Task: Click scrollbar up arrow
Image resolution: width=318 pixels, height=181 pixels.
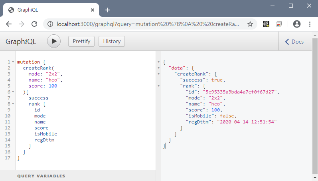Action: [315, 35]
